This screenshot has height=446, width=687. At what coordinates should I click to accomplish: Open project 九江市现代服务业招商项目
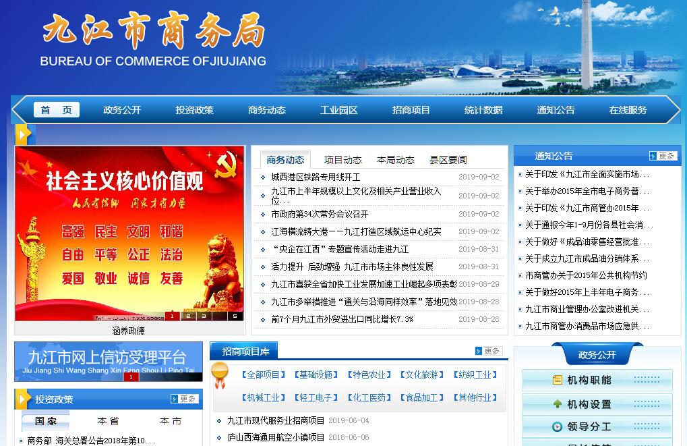tap(276, 420)
